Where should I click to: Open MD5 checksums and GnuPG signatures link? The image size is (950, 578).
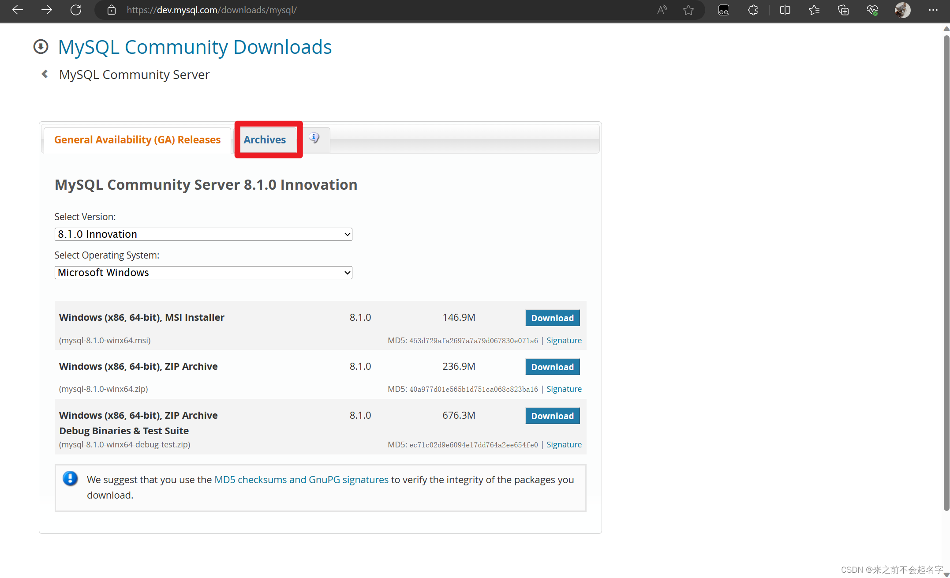pos(301,480)
